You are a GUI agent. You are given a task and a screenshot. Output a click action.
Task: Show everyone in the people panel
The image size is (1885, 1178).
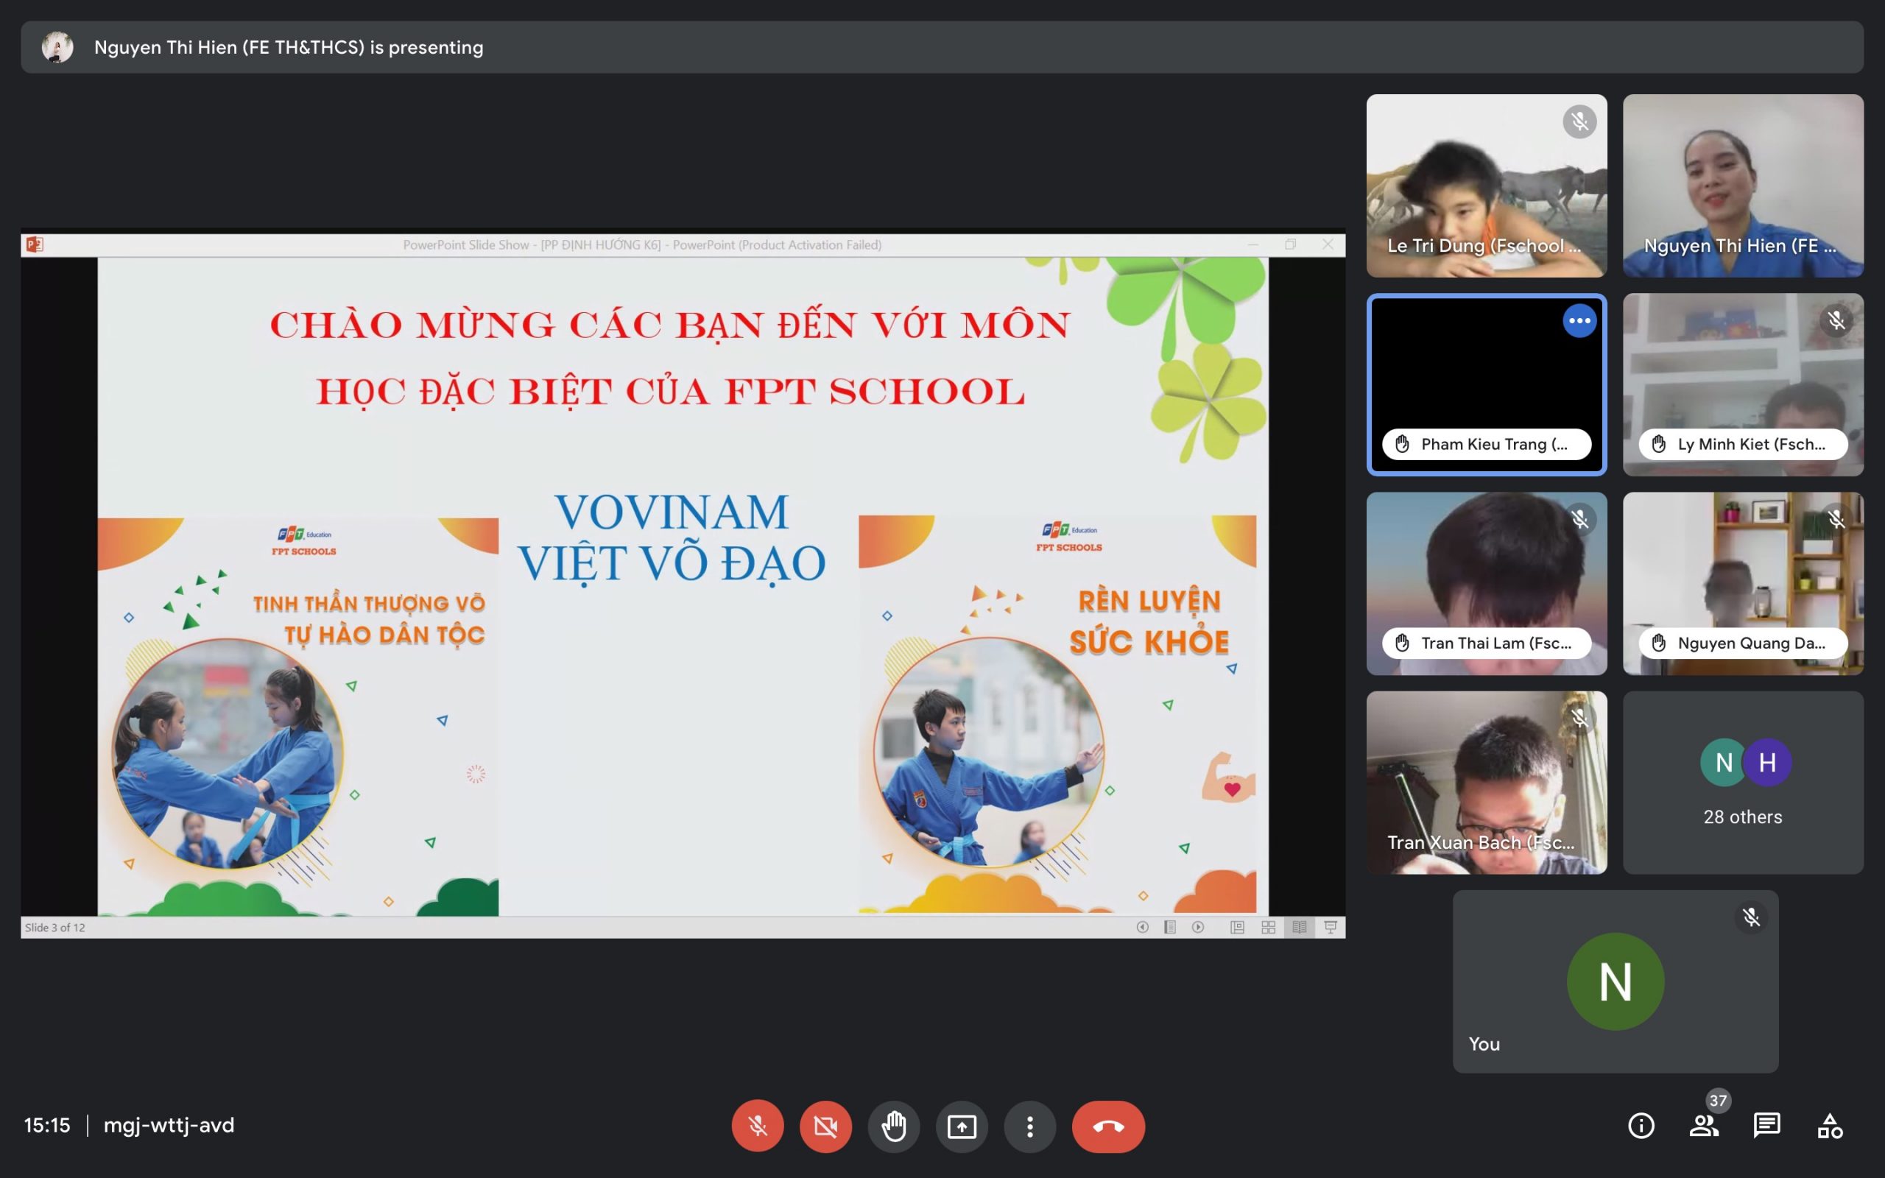tap(1704, 1126)
